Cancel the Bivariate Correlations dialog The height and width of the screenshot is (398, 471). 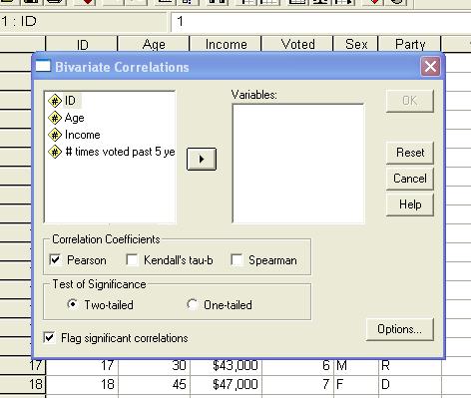point(410,179)
